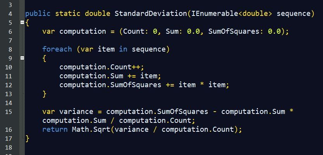Click the 'static' keyword on line 4
323x155 pixels.
click(68, 14)
